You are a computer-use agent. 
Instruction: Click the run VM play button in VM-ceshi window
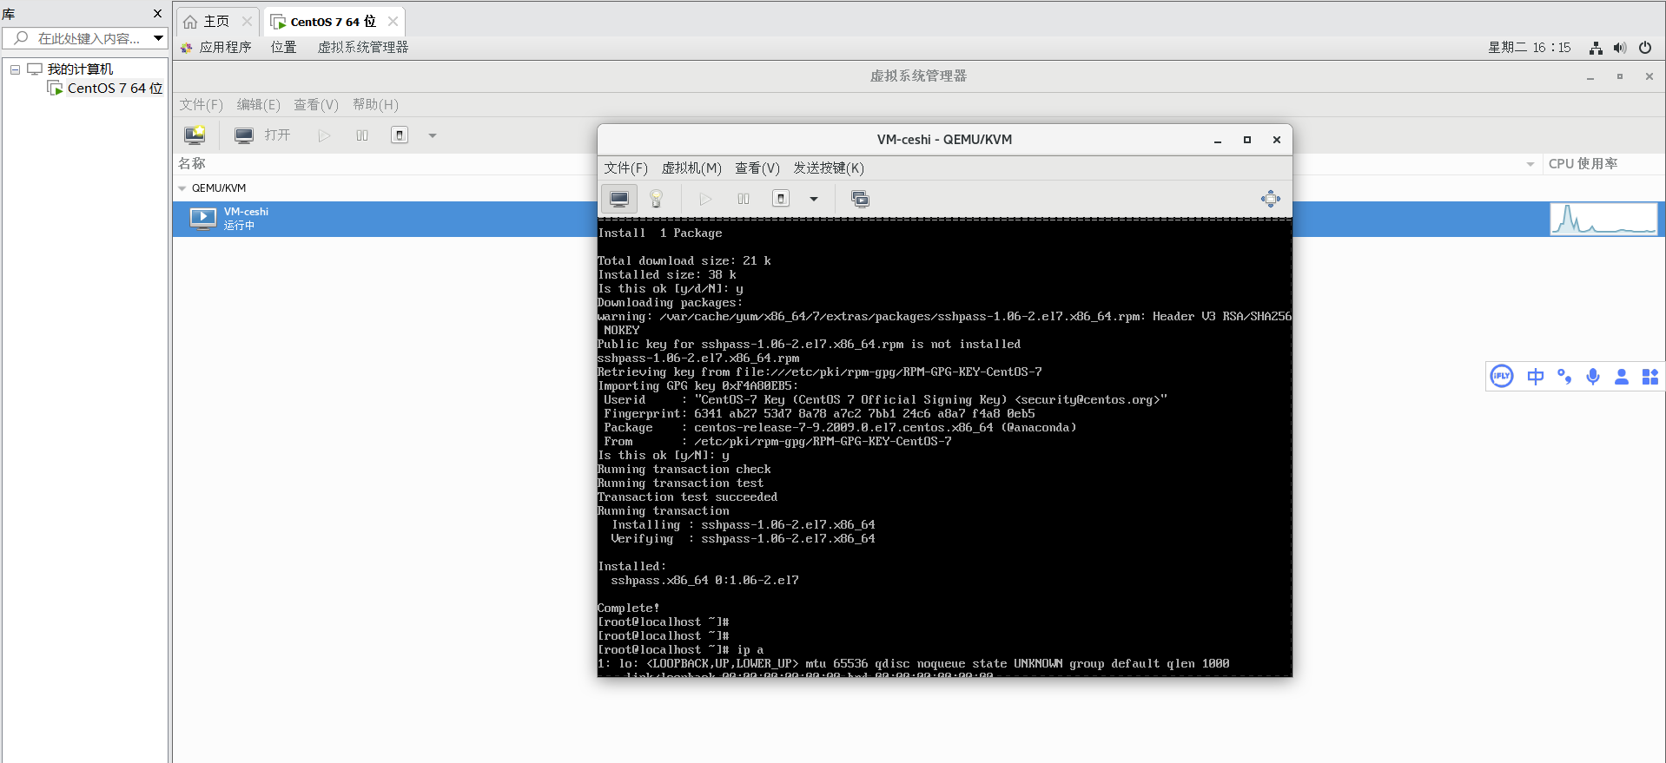click(x=705, y=199)
